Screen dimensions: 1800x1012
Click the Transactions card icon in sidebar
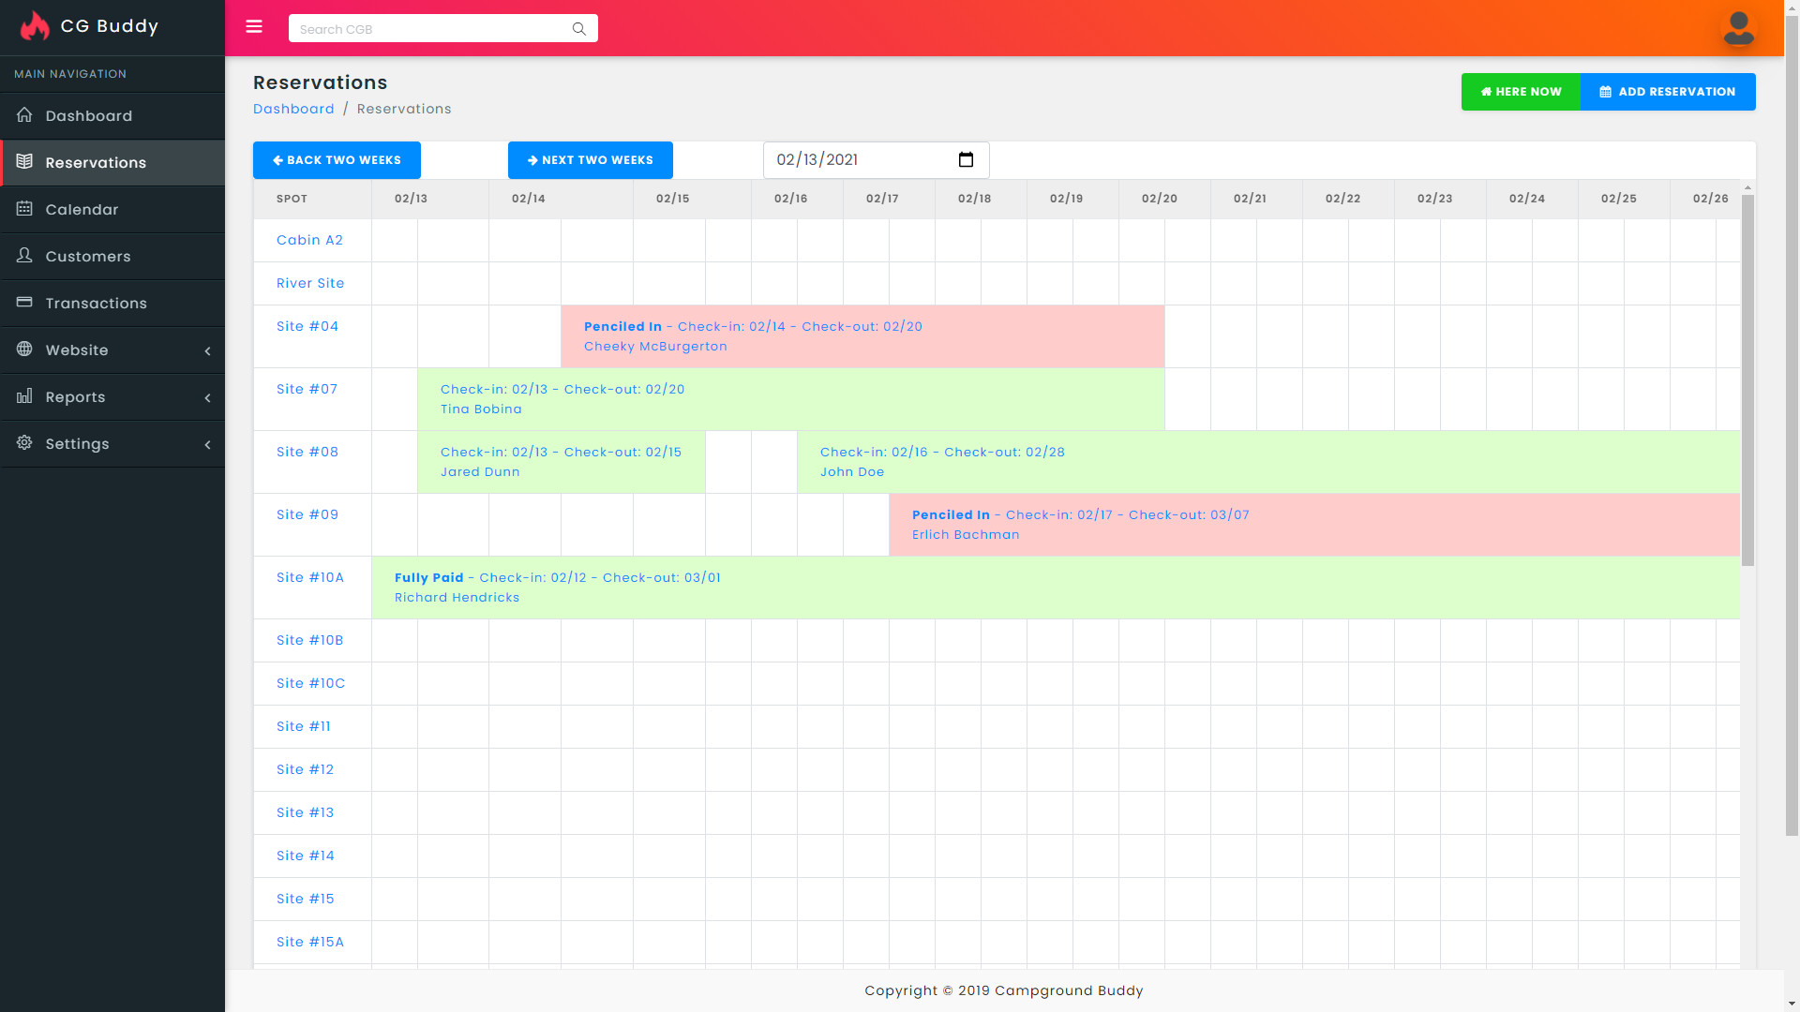coord(24,303)
